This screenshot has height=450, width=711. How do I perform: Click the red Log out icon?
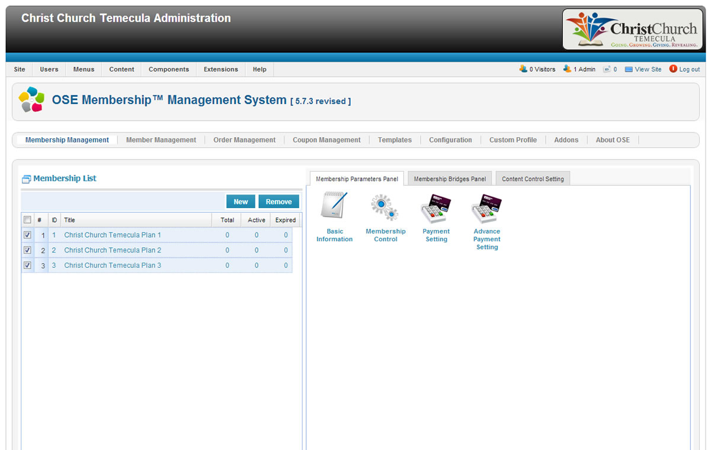coord(673,69)
